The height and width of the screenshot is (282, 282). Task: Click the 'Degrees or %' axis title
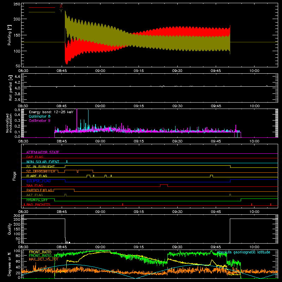coord(10,264)
